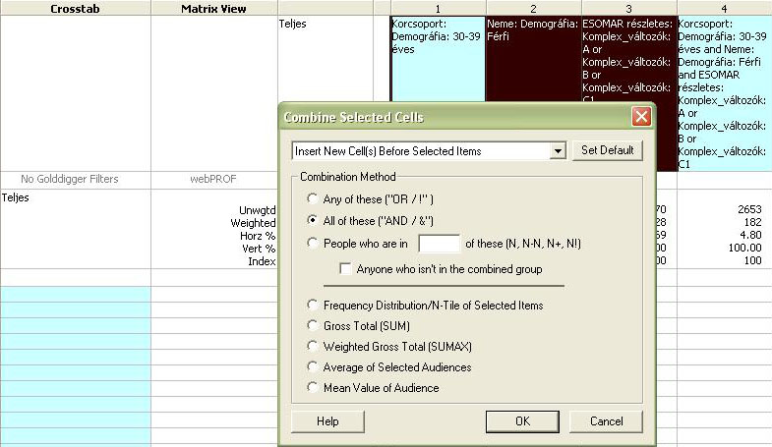
Task: Select column header 4
Action: point(724,9)
